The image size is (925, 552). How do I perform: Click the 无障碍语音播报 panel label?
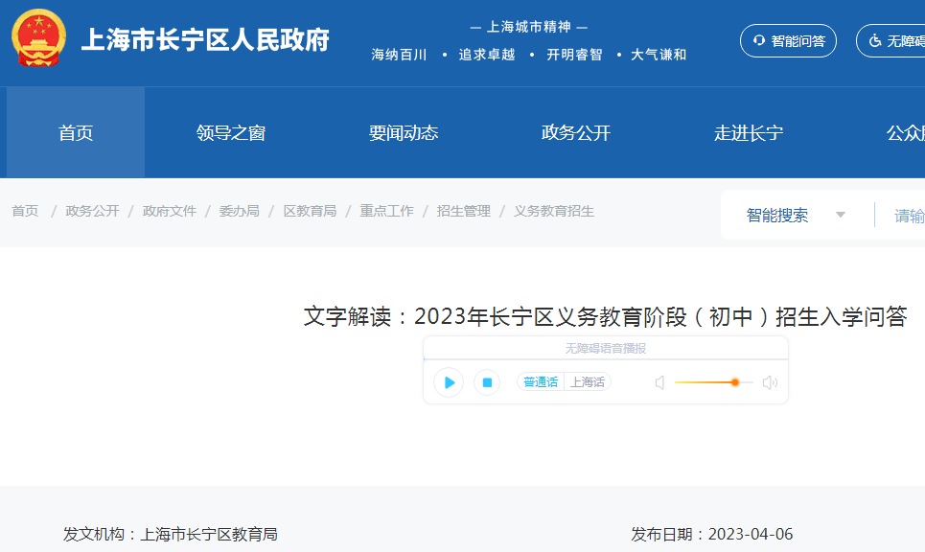click(x=605, y=349)
